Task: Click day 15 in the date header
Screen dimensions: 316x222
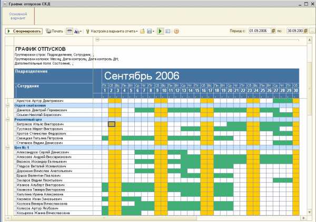Action: 197,91
